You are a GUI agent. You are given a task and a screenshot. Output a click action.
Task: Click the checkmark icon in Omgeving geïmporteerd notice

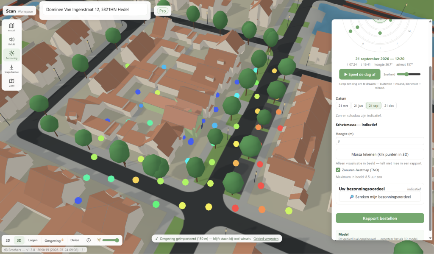(156, 238)
